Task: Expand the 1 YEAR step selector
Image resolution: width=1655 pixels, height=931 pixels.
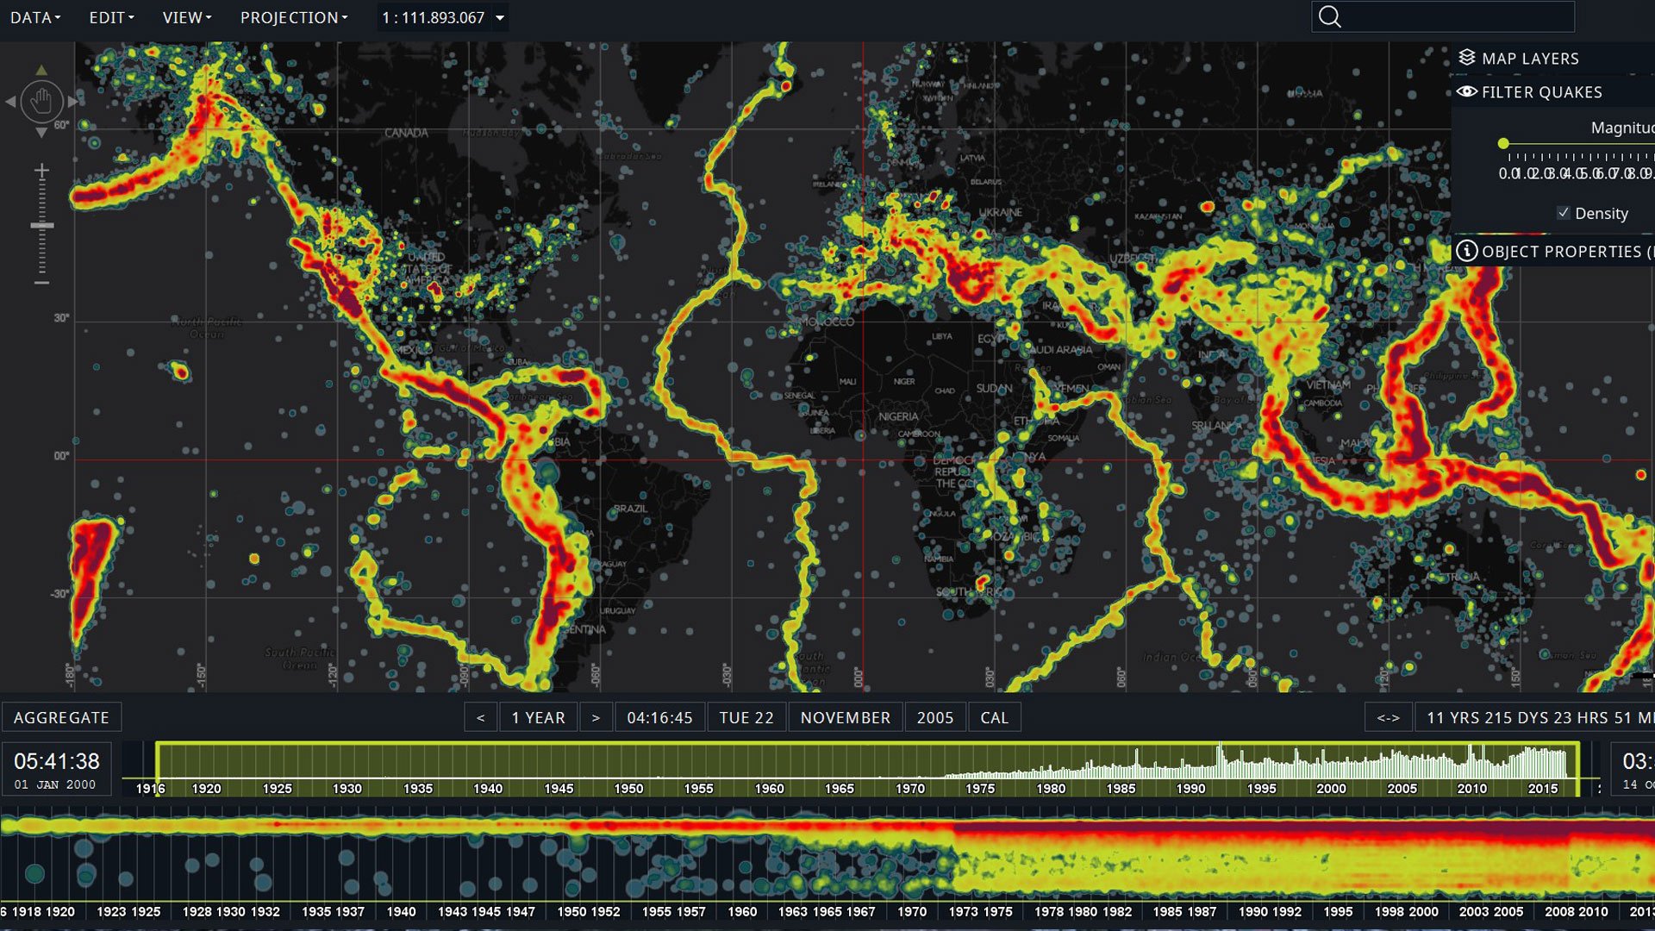Action: 538,717
